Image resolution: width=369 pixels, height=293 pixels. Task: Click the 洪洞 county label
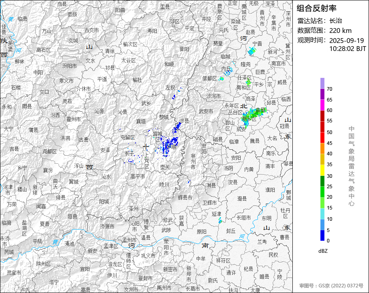tap(65, 138)
